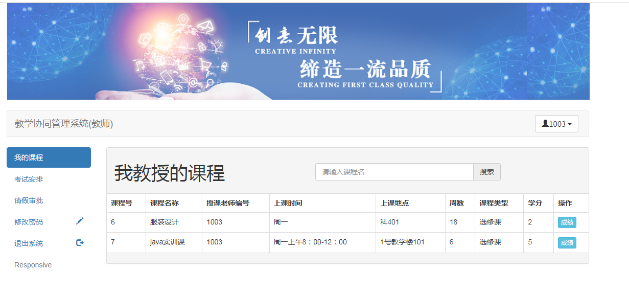Viewport: 629px width, 294px height.
Task: Click the 教学协同管理系统(教师) title link
Action: pos(64,124)
